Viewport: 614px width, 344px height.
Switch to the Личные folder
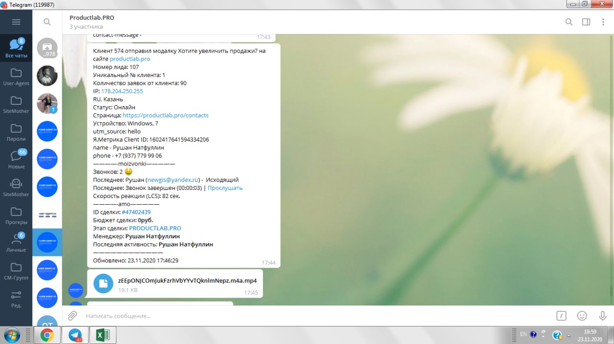(x=16, y=243)
